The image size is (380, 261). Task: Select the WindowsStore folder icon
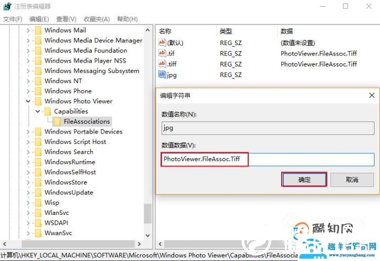click(38, 182)
